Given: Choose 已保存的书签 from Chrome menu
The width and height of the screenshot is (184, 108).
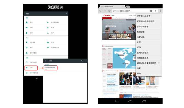Looking at the screenshot, I should [149, 27].
